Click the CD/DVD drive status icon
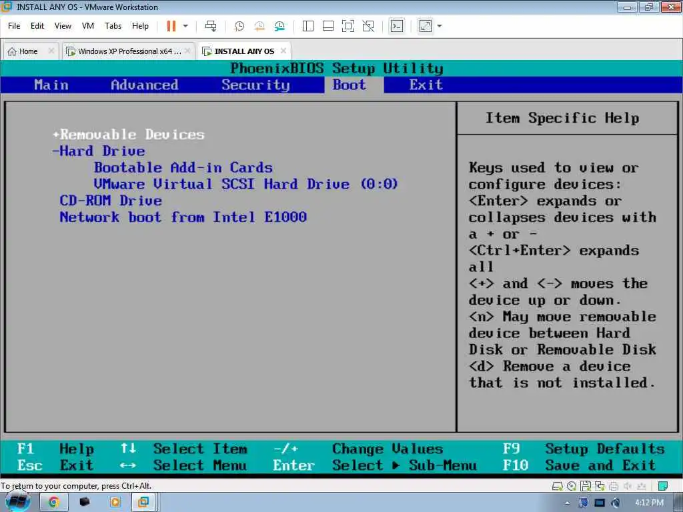Viewport: 683px width, 512px height. 572,486
